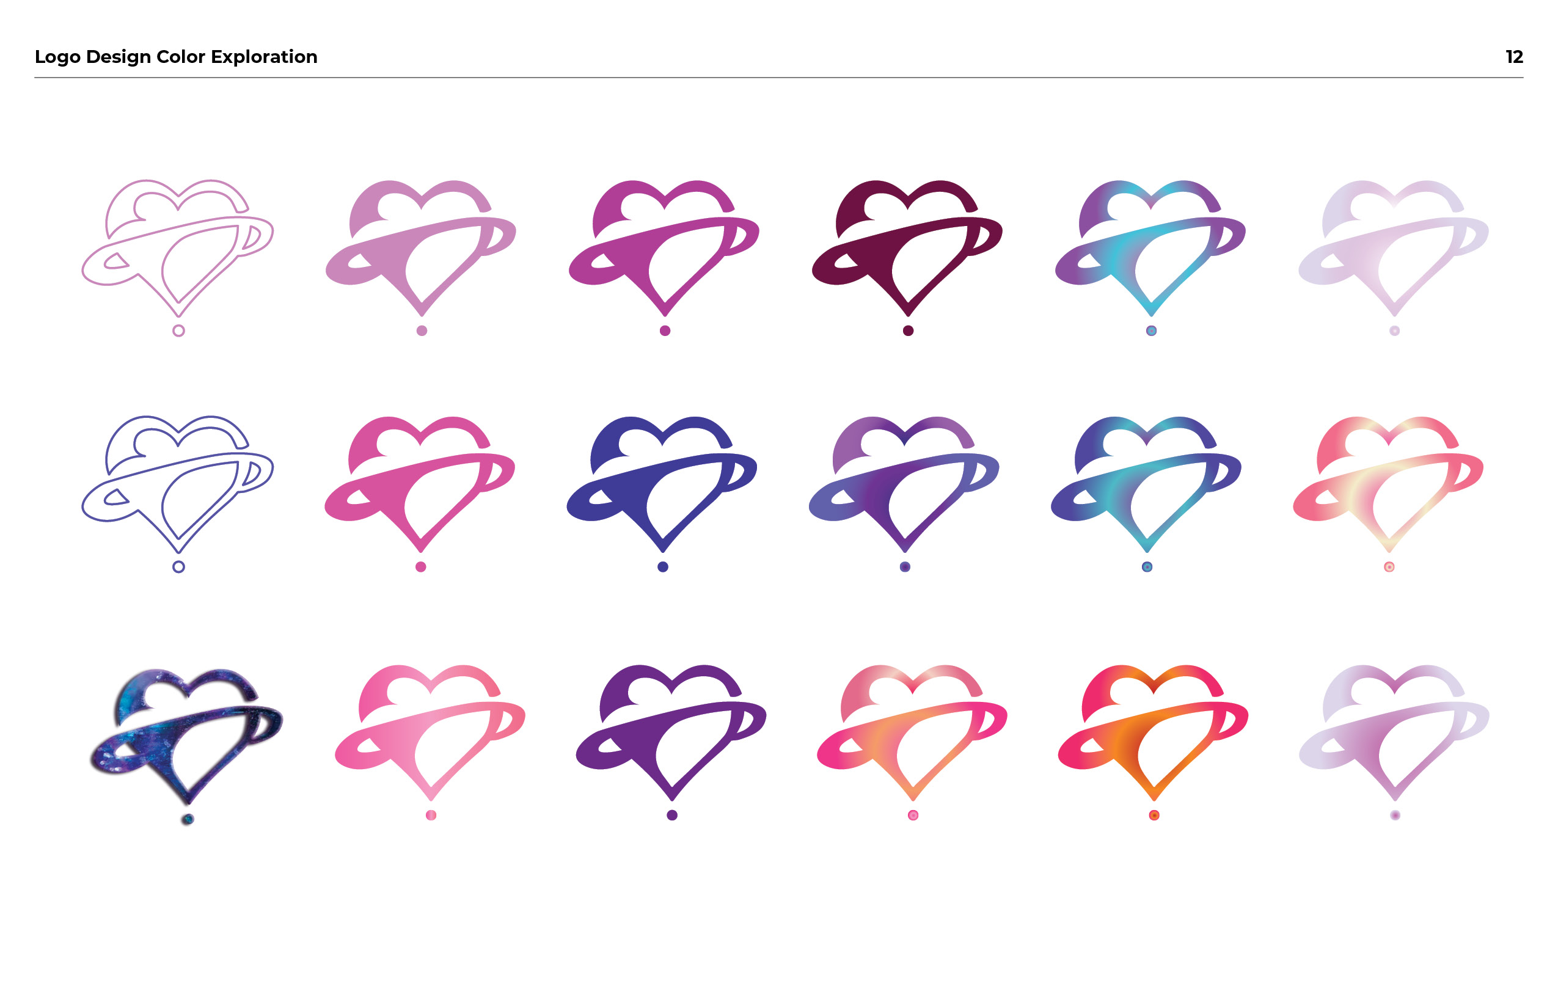Viewport: 1558px width, 1008px height.
Task: Click the Logo Design Color Exploration heading
Action: pos(175,57)
